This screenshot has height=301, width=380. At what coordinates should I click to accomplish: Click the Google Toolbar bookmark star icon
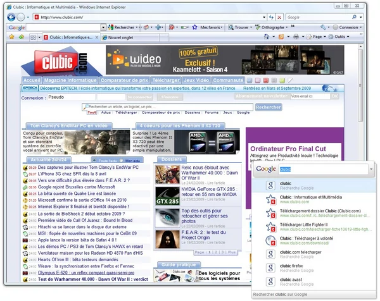(194, 27)
